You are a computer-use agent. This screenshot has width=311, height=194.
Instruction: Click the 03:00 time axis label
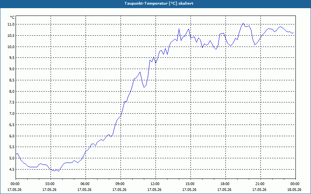click(x=50, y=184)
